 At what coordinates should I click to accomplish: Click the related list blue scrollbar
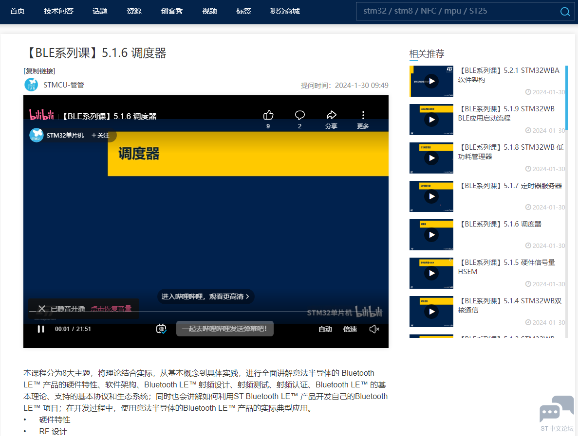coord(566,98)
